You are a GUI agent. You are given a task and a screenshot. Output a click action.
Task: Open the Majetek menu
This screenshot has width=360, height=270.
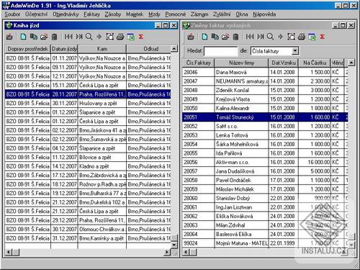135,14
